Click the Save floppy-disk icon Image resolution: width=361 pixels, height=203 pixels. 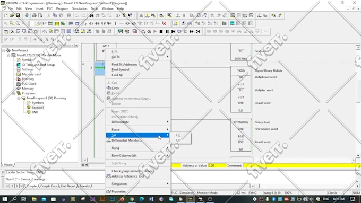click(x=18, y=15)
